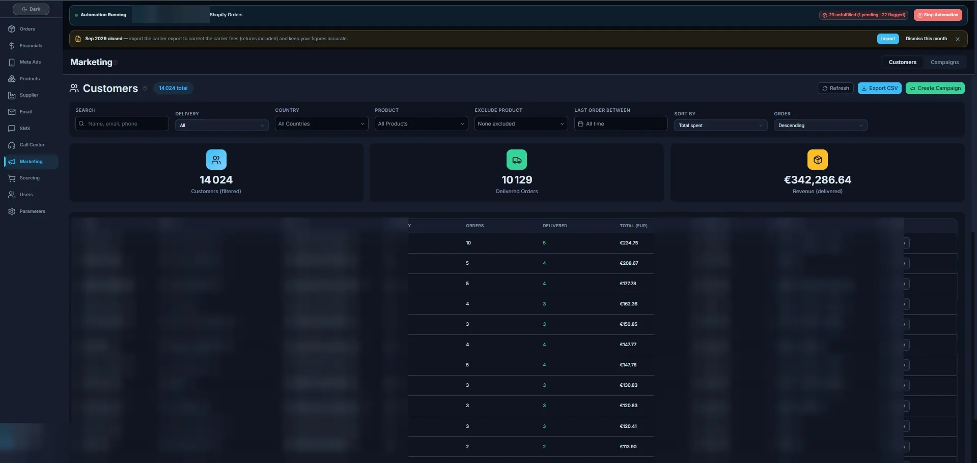Click the help icon next to Customers heading

click(x=145, y=88)
